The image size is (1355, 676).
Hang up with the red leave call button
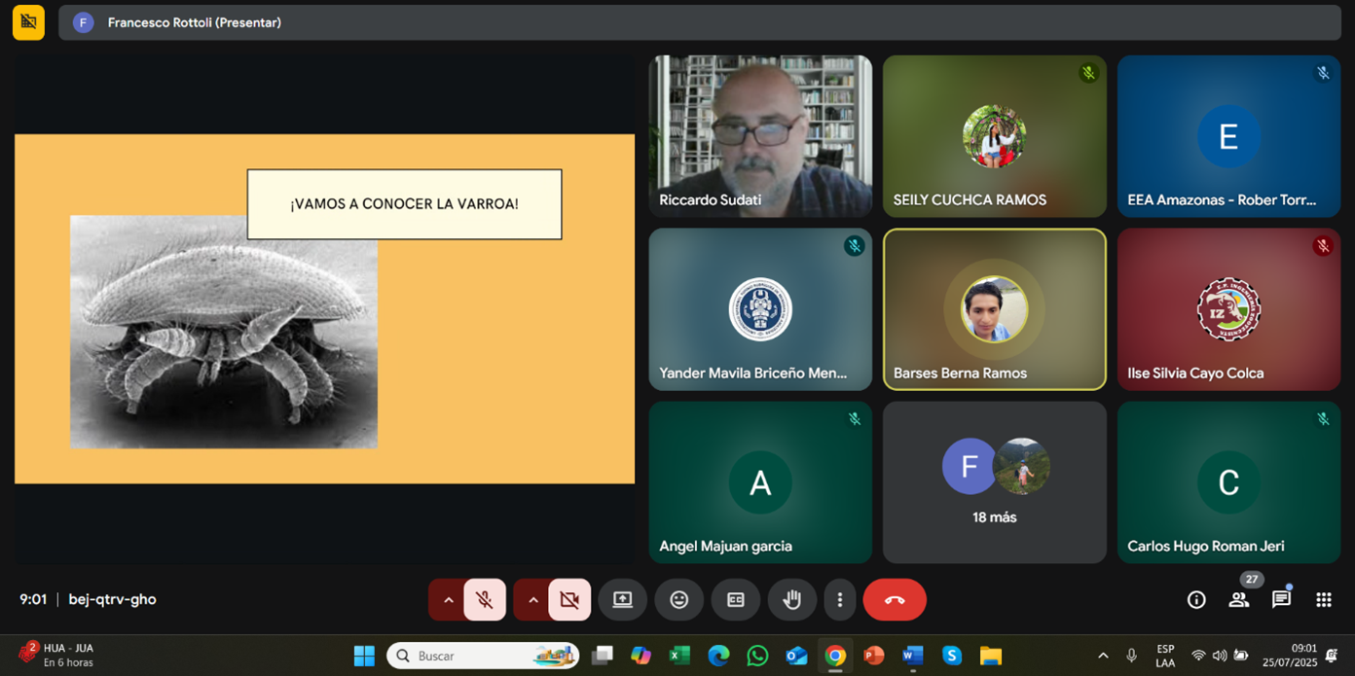coord(894,600)
